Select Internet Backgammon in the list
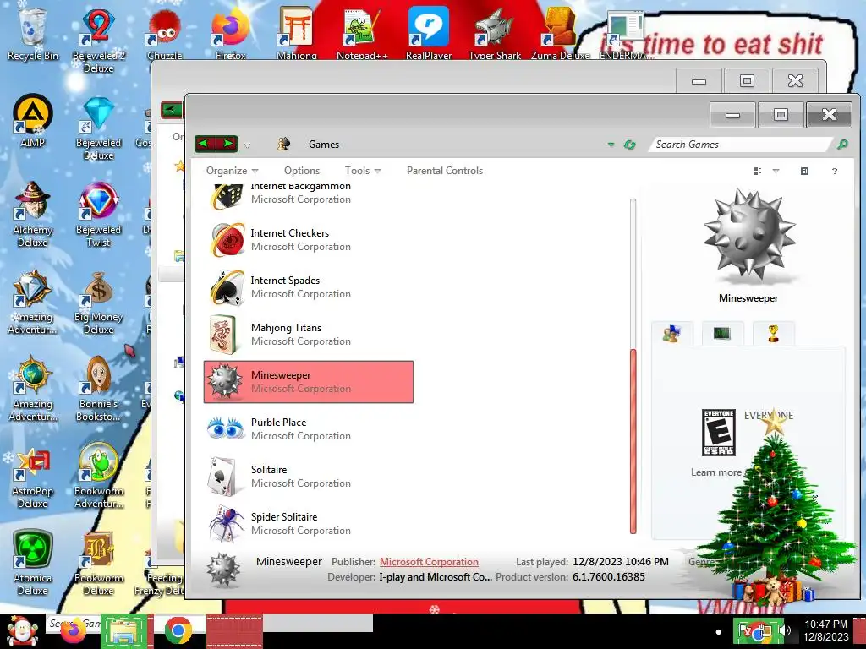Screen dimensions: 866x649 coord(308,194)
